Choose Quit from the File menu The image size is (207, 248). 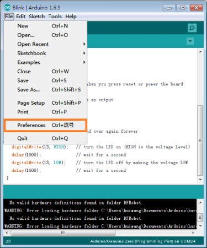(x=45, y=138)
